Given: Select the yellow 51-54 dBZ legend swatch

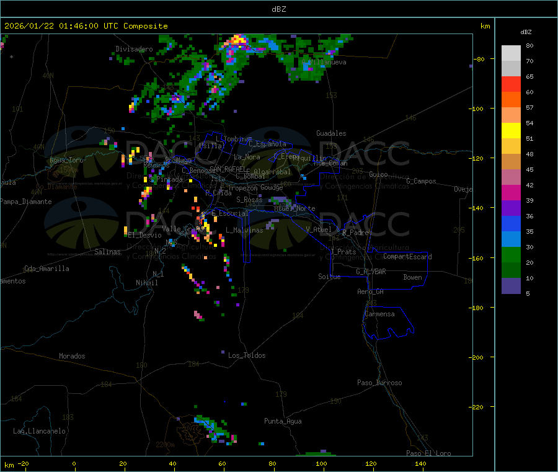Looking at the screenshot, I should [x=511, y=131].
